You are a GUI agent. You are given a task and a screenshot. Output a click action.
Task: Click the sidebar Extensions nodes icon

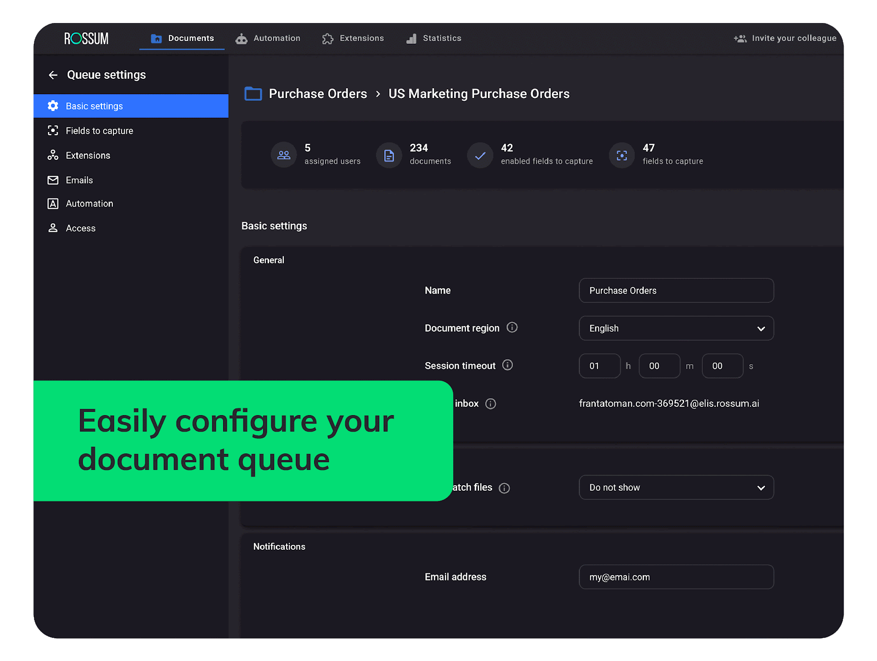pos(53,155)
